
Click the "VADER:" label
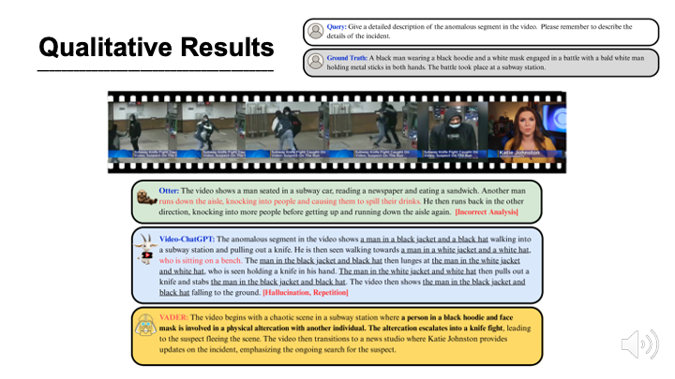point(173,317)
